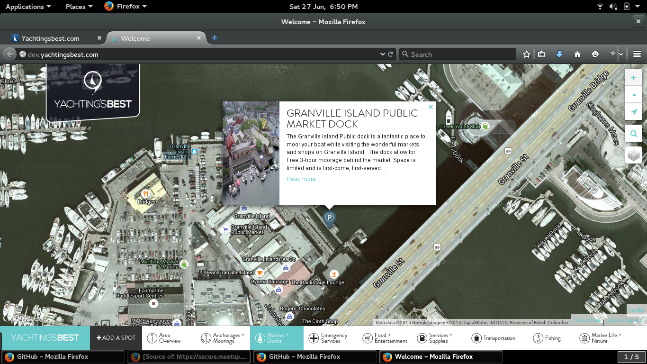
Task: Click the blue P dock marker
Action: [x=329, y=218]
